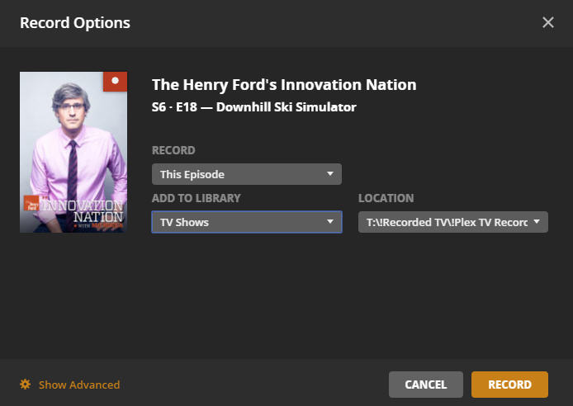Click the gear icon beside Show Advanced
This screenshot has height=406, width=573.
26,385
